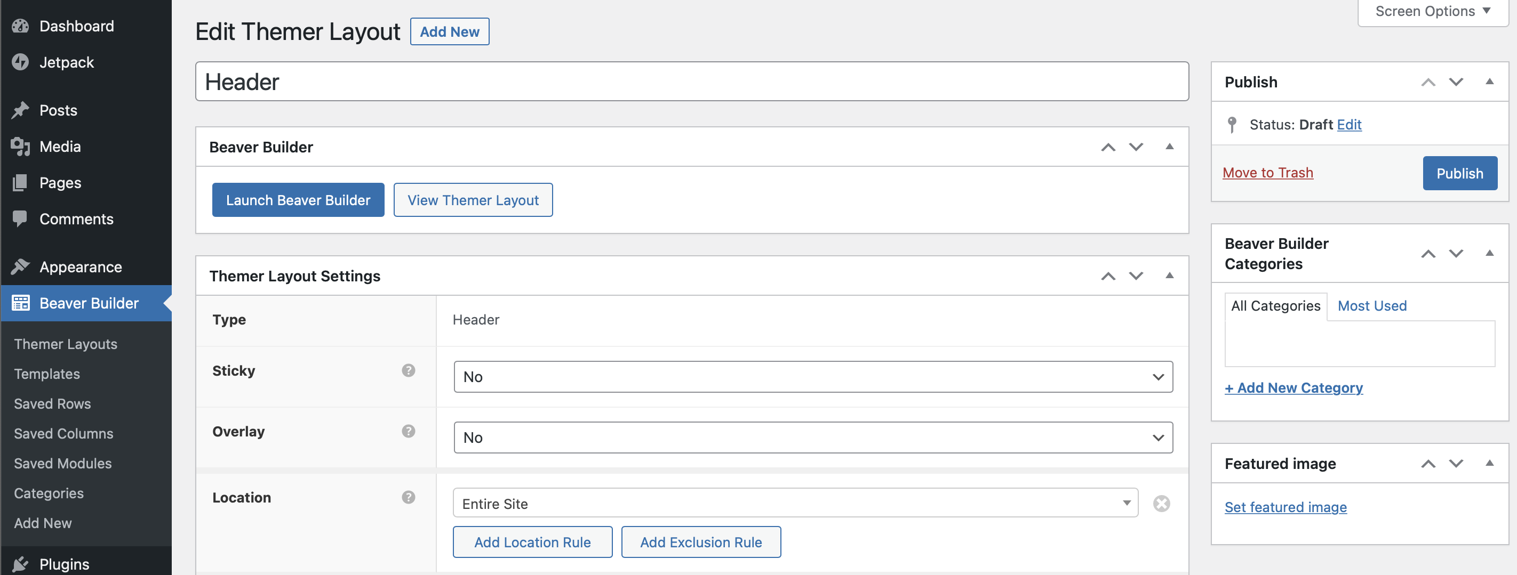Open the Overlay dropdown

(x=813, y=438)
